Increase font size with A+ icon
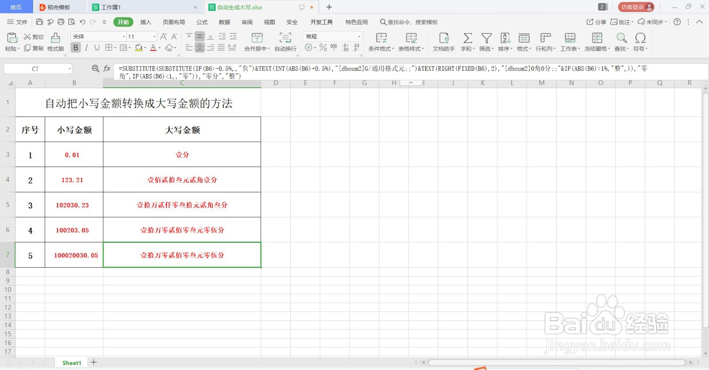The height and width of the screenshot is (370, 709). [x=164, y=37]
